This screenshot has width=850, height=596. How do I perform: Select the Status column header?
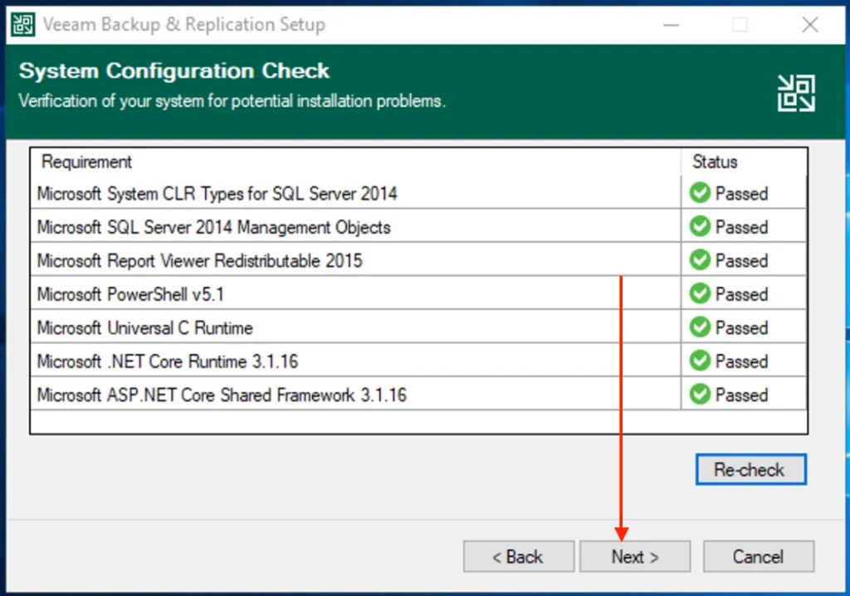click(744, 162)
